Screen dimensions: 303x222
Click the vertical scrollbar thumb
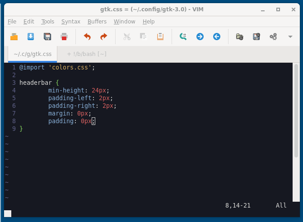pyautogui.click(x=296, y=111)
